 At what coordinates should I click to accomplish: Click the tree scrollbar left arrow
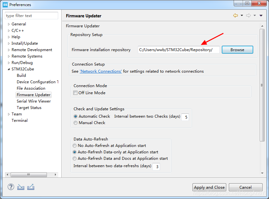[7, 175]
